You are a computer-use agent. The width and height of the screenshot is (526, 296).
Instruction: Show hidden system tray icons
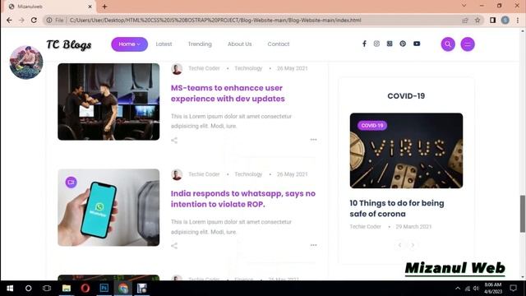[x=458, y=289]
